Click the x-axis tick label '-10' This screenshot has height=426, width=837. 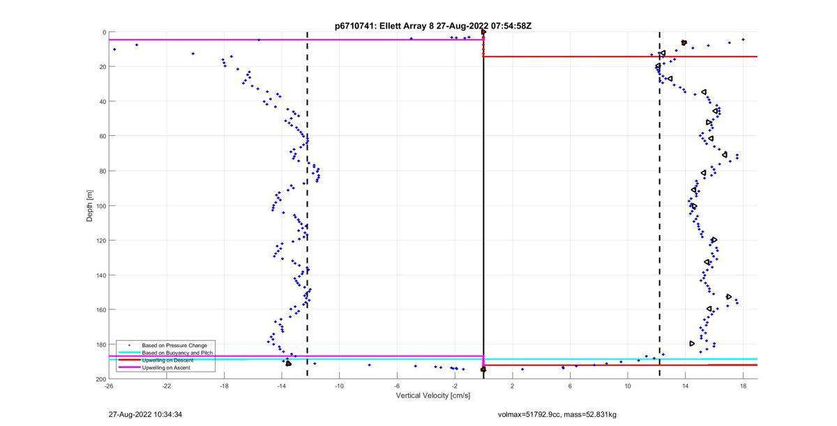pos(339,386)
